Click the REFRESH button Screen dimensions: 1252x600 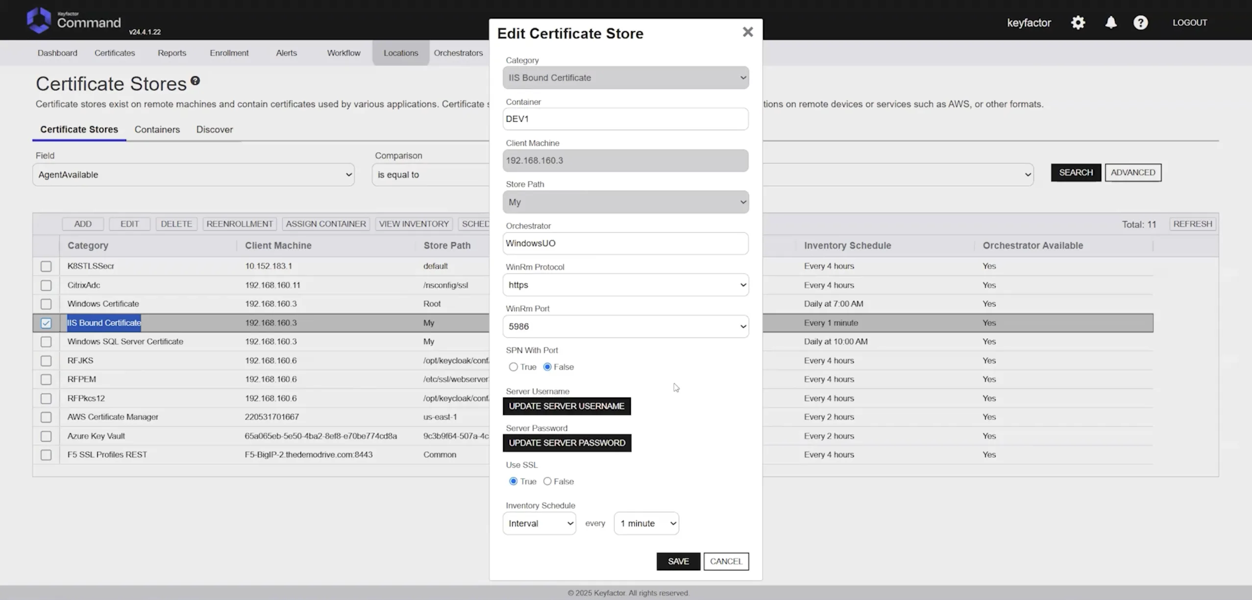(x=1193, y=224)
